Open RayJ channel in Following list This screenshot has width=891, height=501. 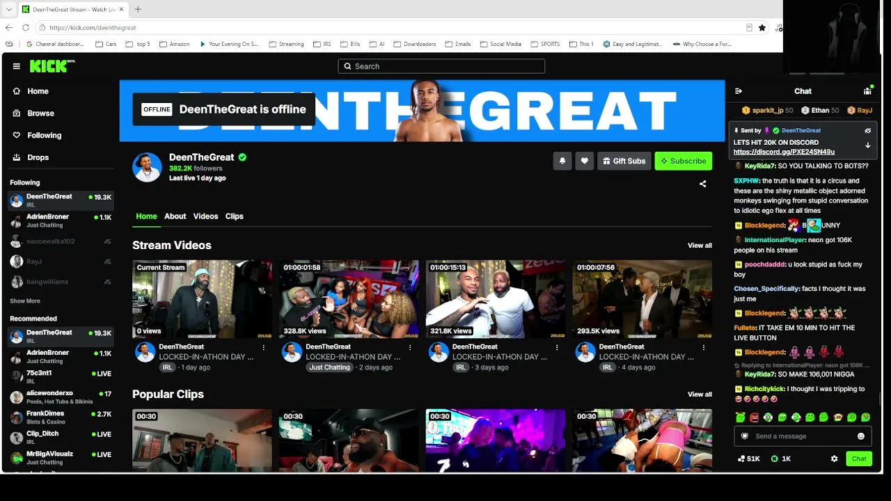(x=61, y=262)
